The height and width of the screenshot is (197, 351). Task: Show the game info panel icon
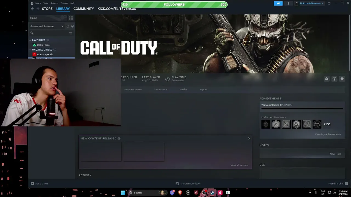point(334,79)
